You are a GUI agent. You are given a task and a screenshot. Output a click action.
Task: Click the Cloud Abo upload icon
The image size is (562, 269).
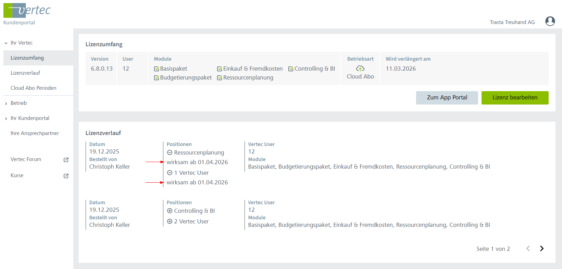point(360,69)
